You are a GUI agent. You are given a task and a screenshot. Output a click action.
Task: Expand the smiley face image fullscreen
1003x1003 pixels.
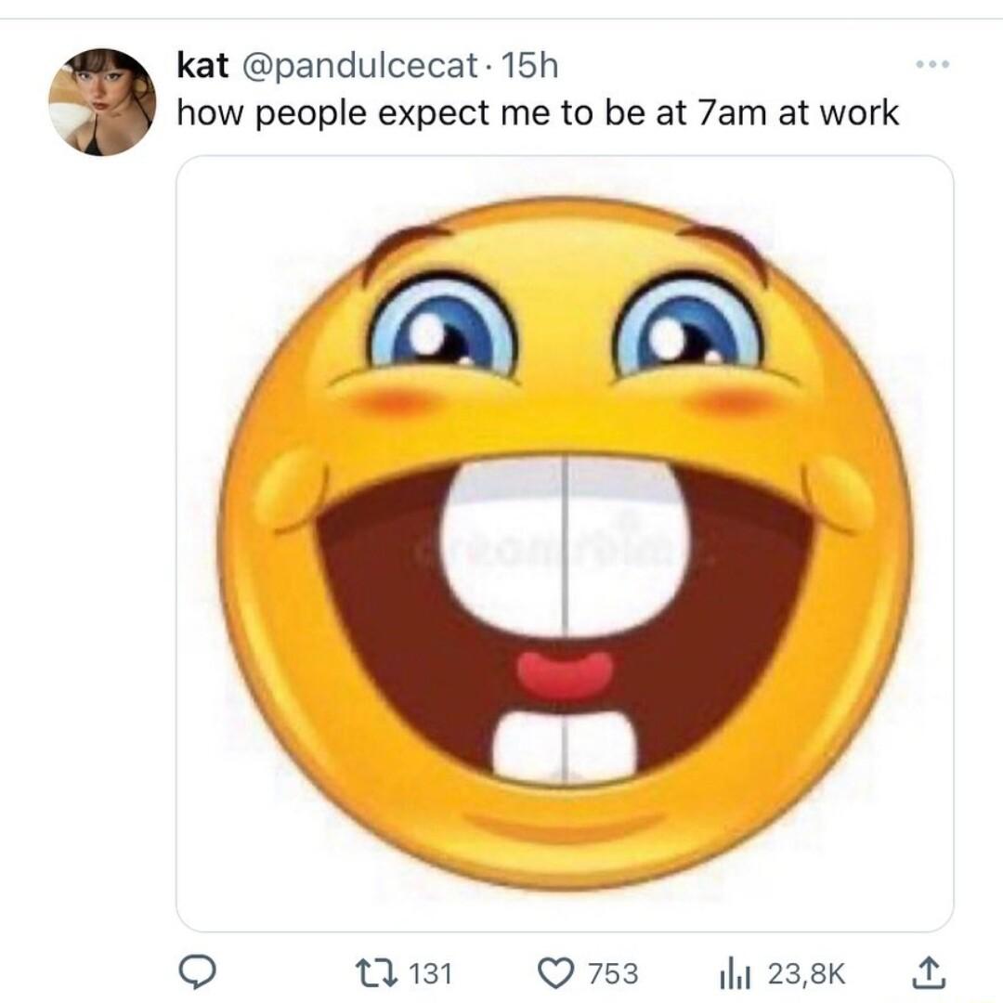(x=557, y=539)
